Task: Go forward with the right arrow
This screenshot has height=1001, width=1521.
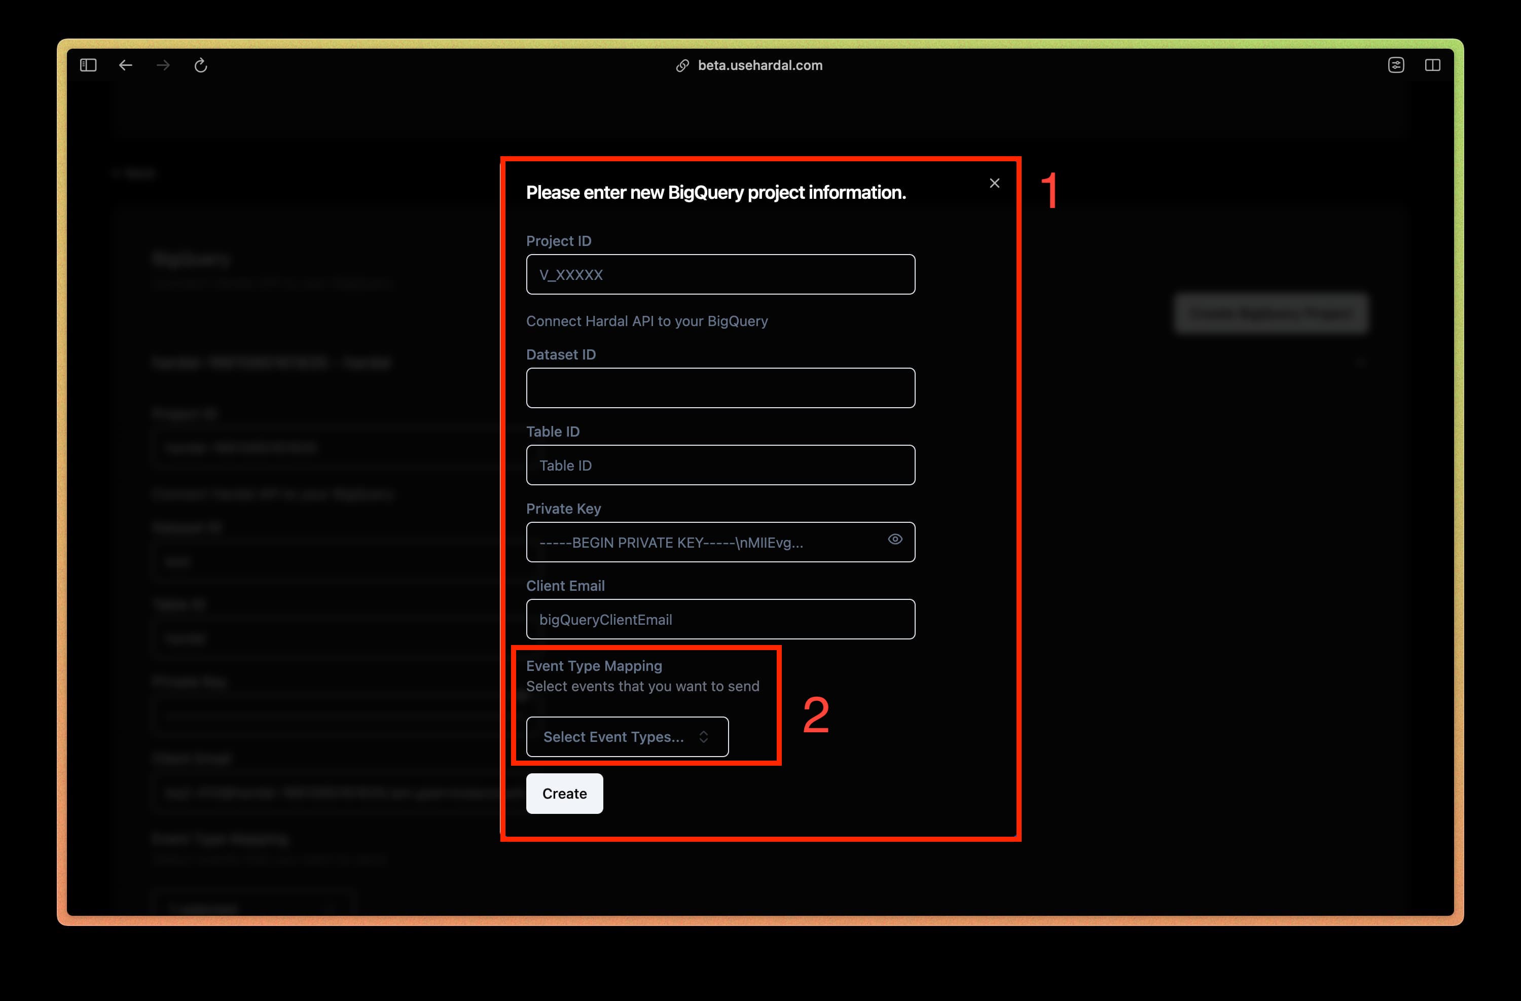Action: pos(164,65)
